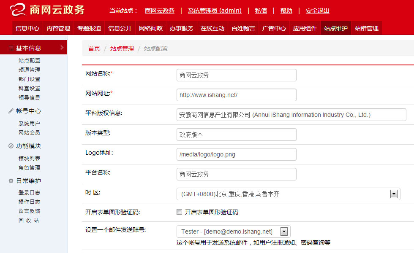Open 系统用户 in the sidebar

[x=29, y=123]
